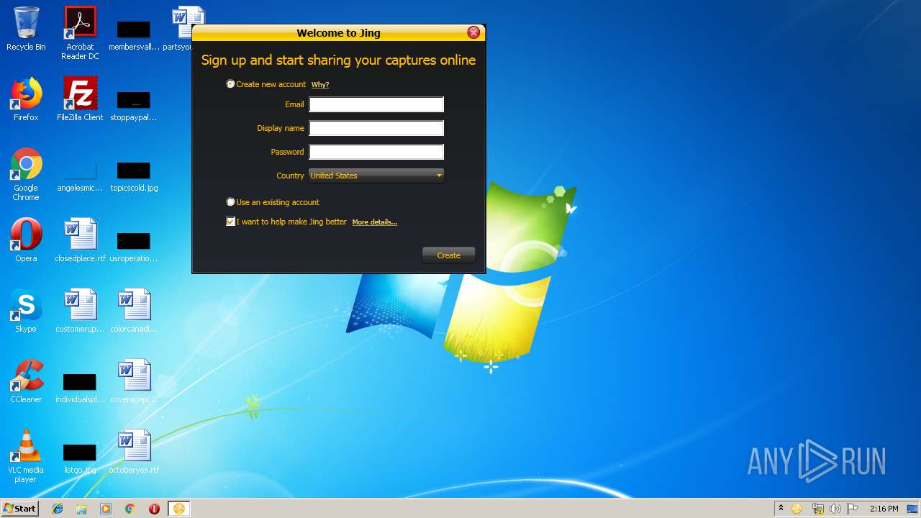Click the taskbar clock showing 2:16 PM
Viewport: 921px width, 518px height.
click(x=884, y=509)
